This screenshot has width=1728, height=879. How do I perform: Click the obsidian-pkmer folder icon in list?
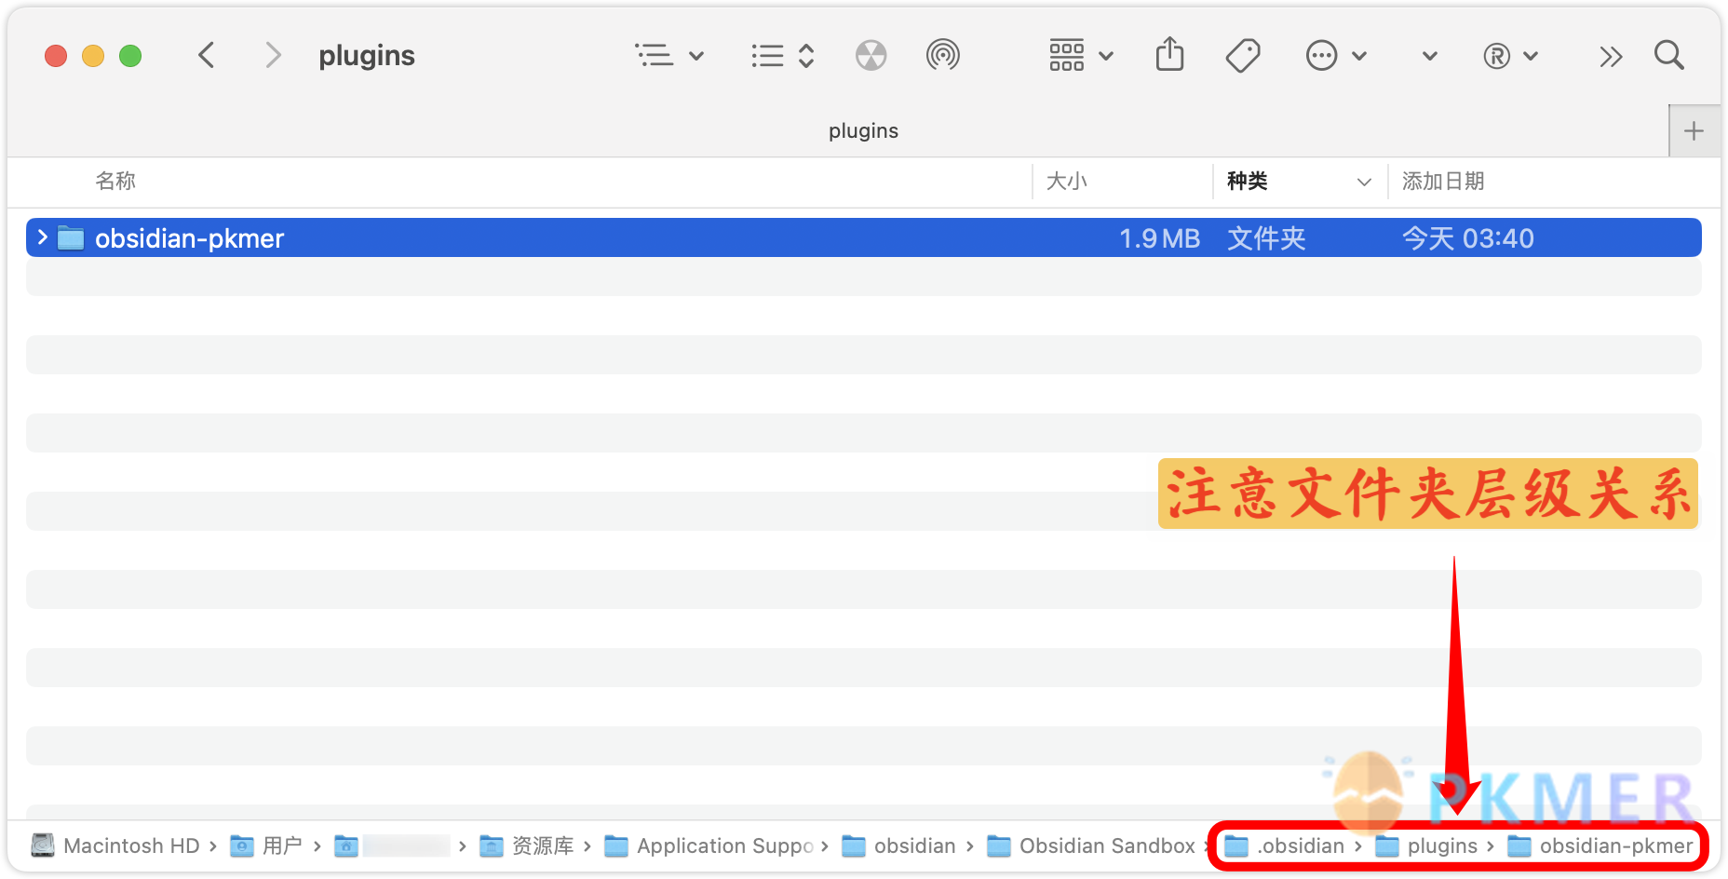pyautogui.click(x=71, y=238)
